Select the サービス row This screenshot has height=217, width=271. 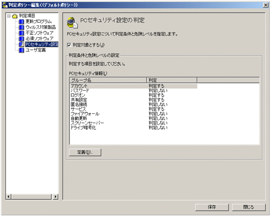(134, 109)
